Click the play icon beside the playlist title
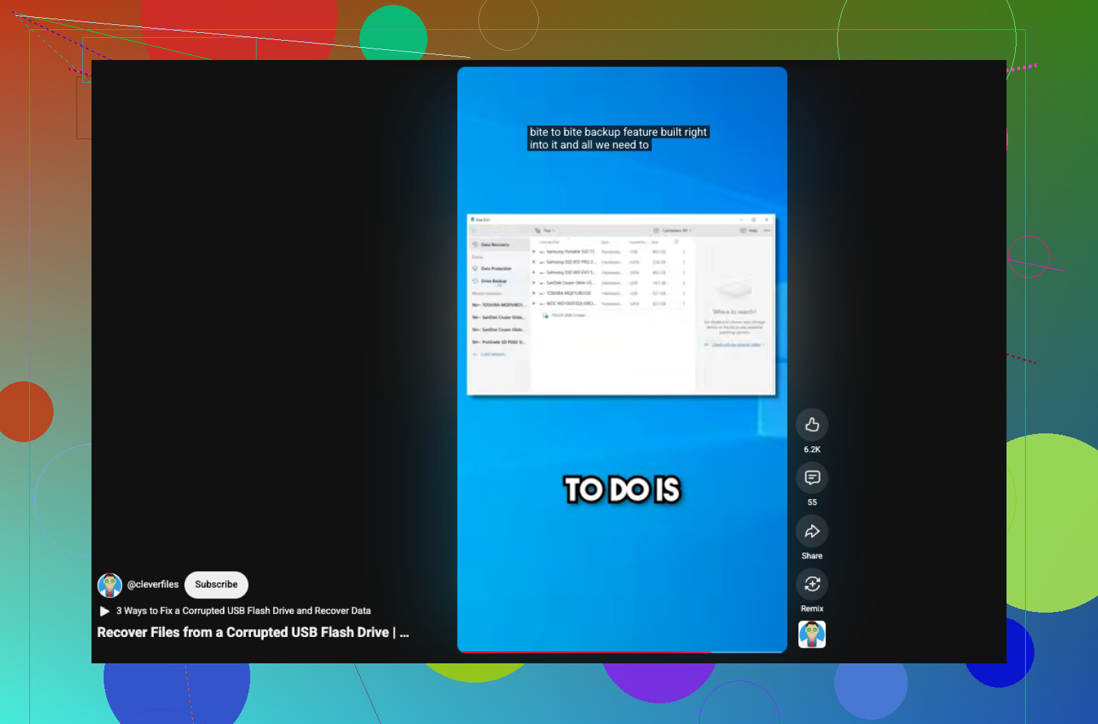Viewport: 1098px width, 724px height. pyautogui.click(x=104, y=611)
